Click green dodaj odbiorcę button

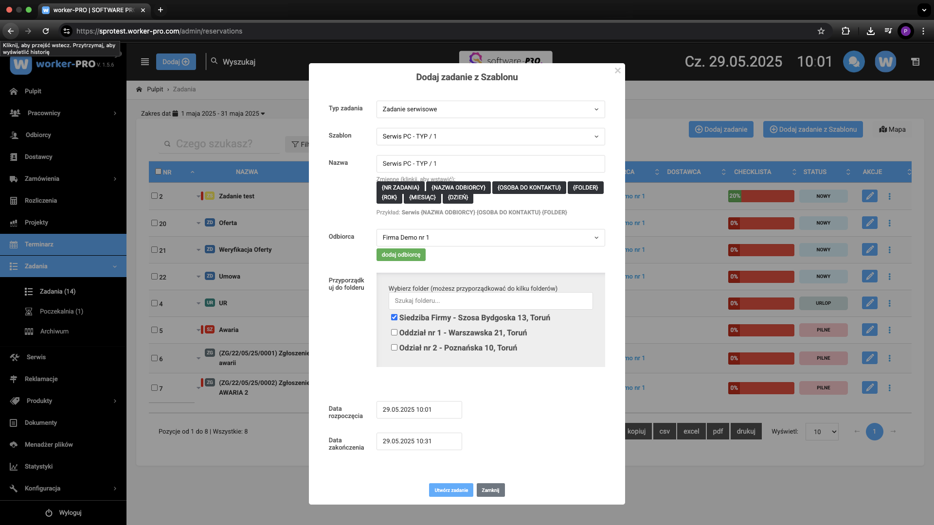tap(401, 255)
